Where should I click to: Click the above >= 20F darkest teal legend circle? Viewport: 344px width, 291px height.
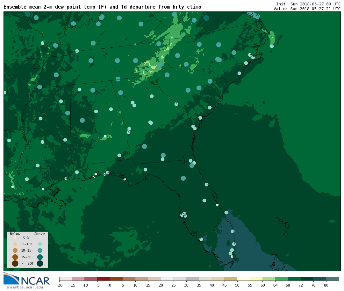(40, 263)
